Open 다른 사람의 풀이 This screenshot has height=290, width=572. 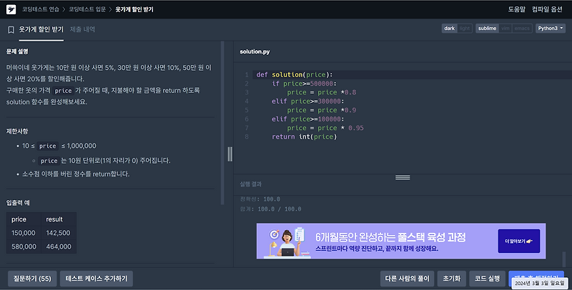click(407, 279)
